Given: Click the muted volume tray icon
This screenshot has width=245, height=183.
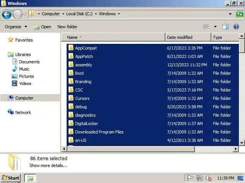Looking at the screenshot, I should point(208,178).
